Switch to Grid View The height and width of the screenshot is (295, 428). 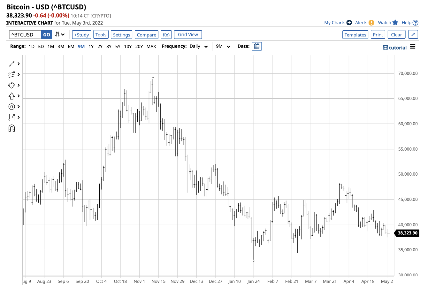coord(188,34)
